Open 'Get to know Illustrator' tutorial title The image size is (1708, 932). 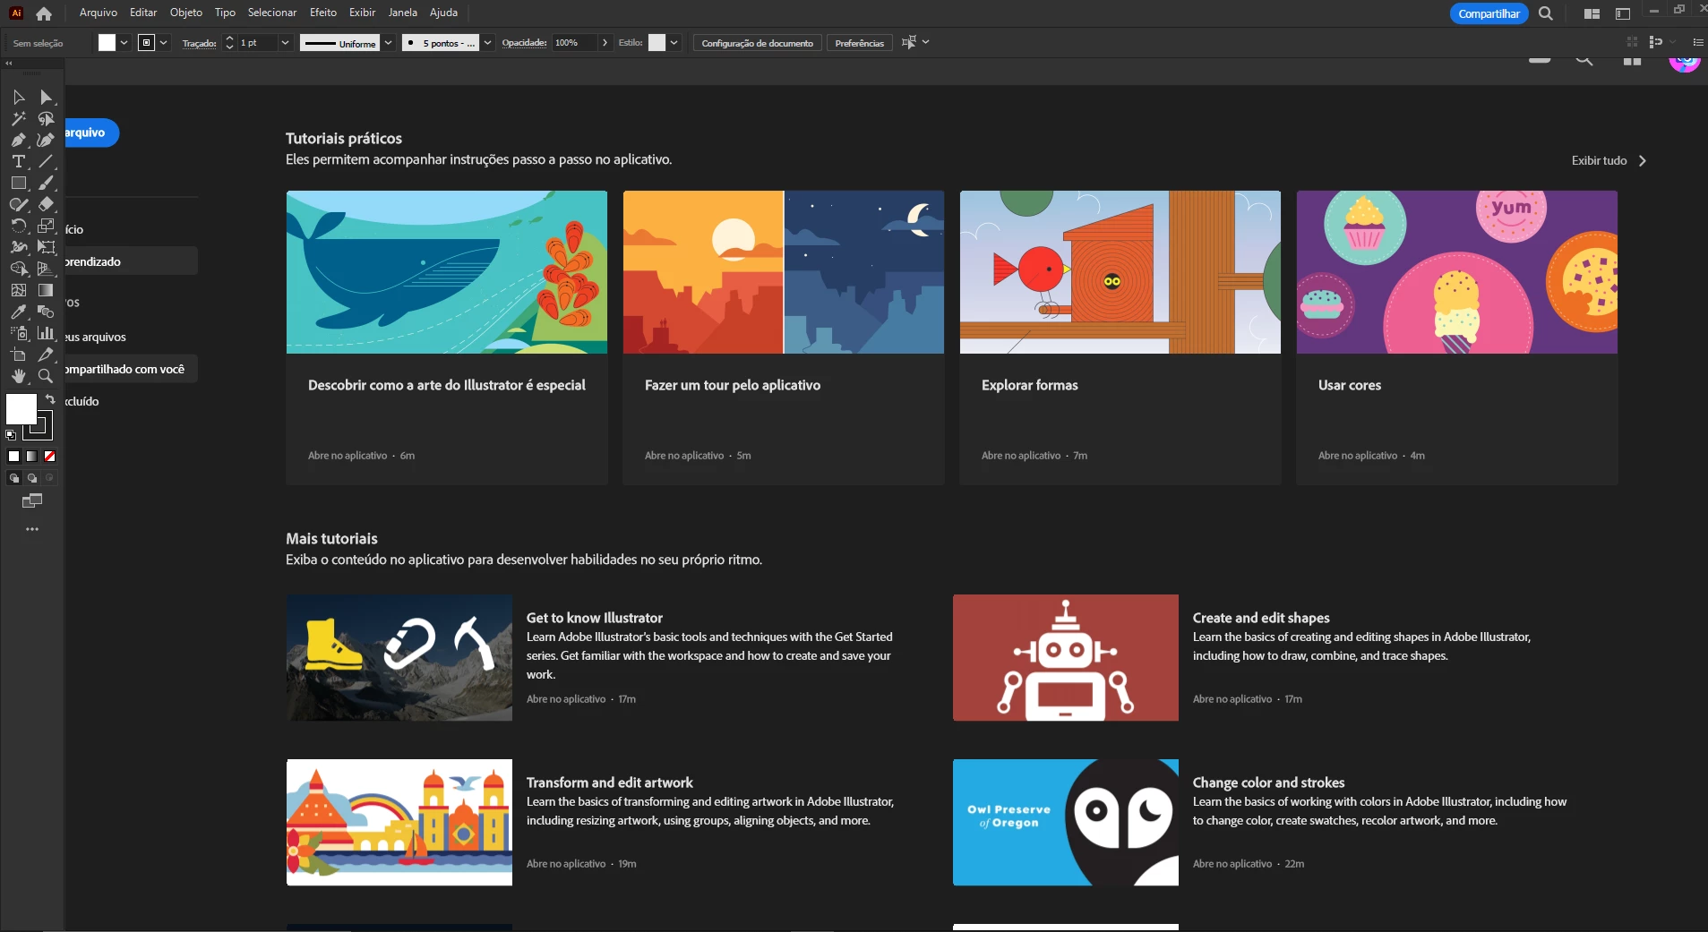[x=595, y=618]
